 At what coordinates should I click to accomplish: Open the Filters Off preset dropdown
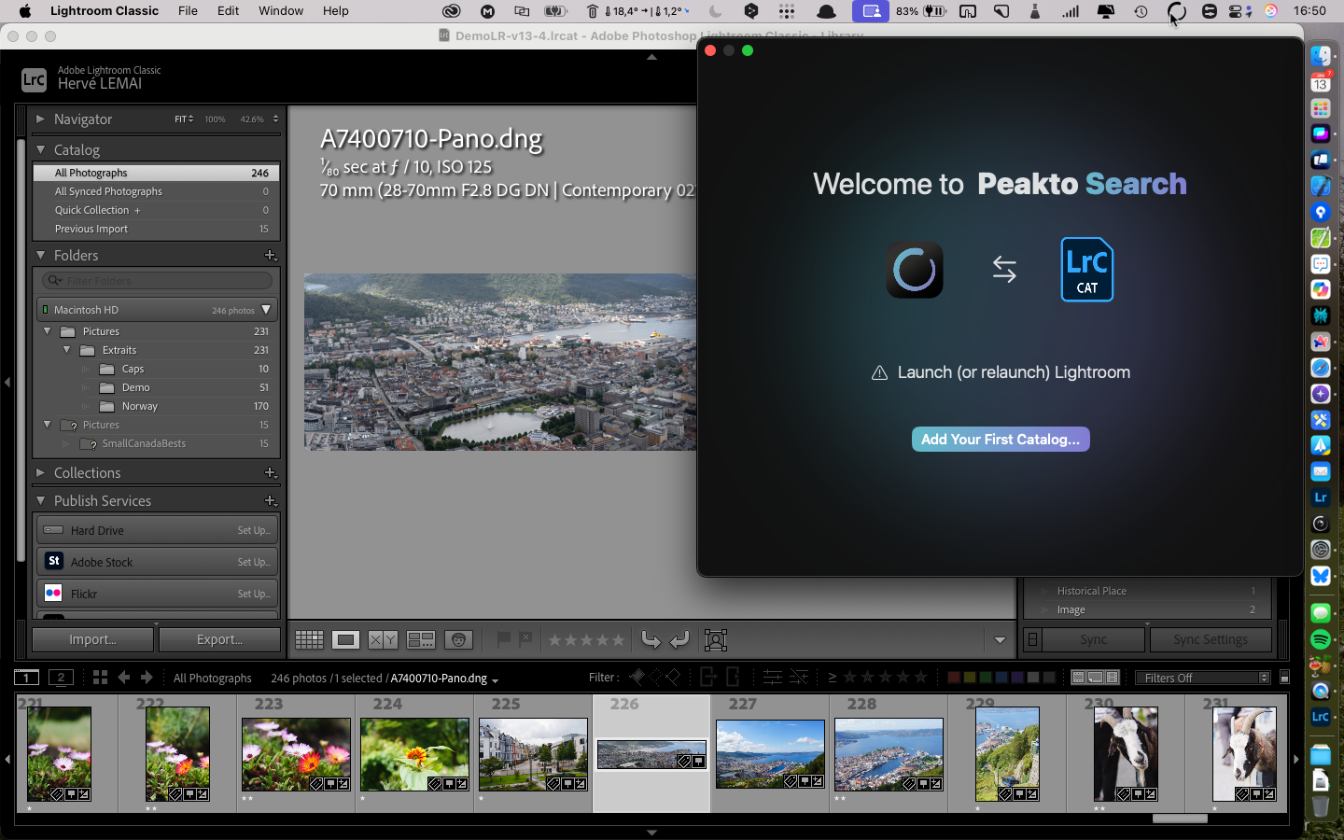(1203, 678)
